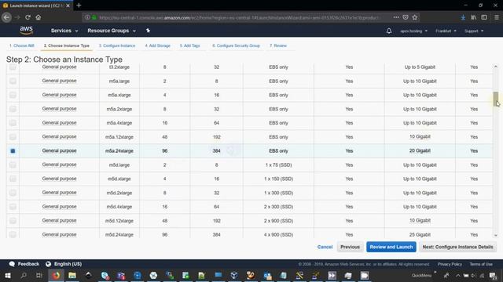Expand the Resource Groups dropdown

pyautogui.click(x=112, y=31)
